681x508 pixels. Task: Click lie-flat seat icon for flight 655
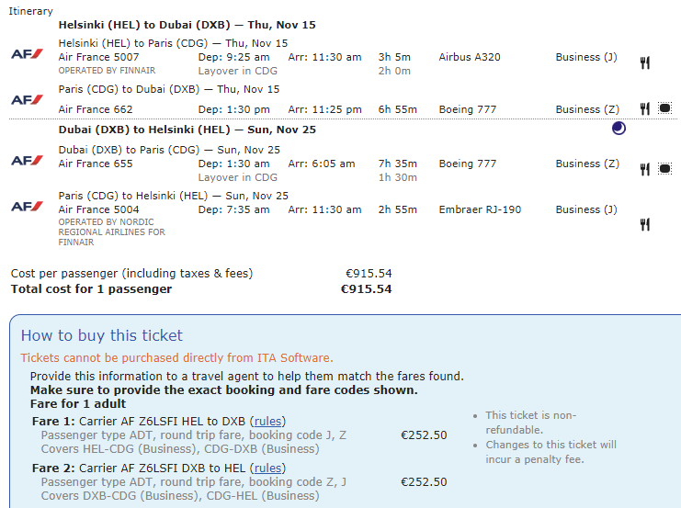point(664,168)
